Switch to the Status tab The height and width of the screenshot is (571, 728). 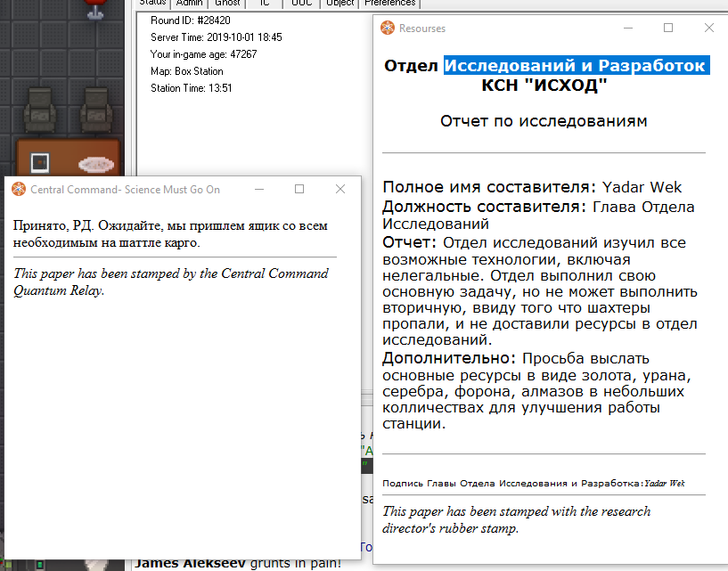click(x=152, y=4)
